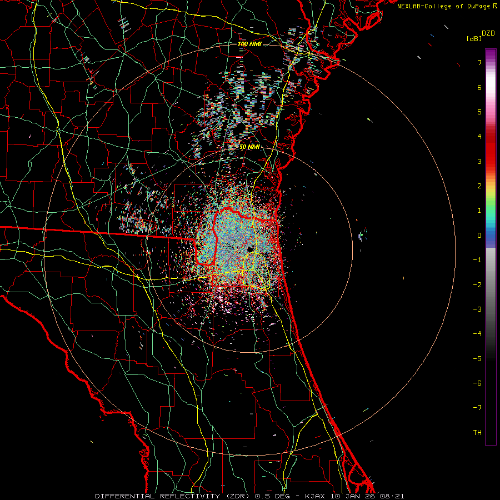Click the DZD legend title
This screenshot has height=500, width=500.
488,33
